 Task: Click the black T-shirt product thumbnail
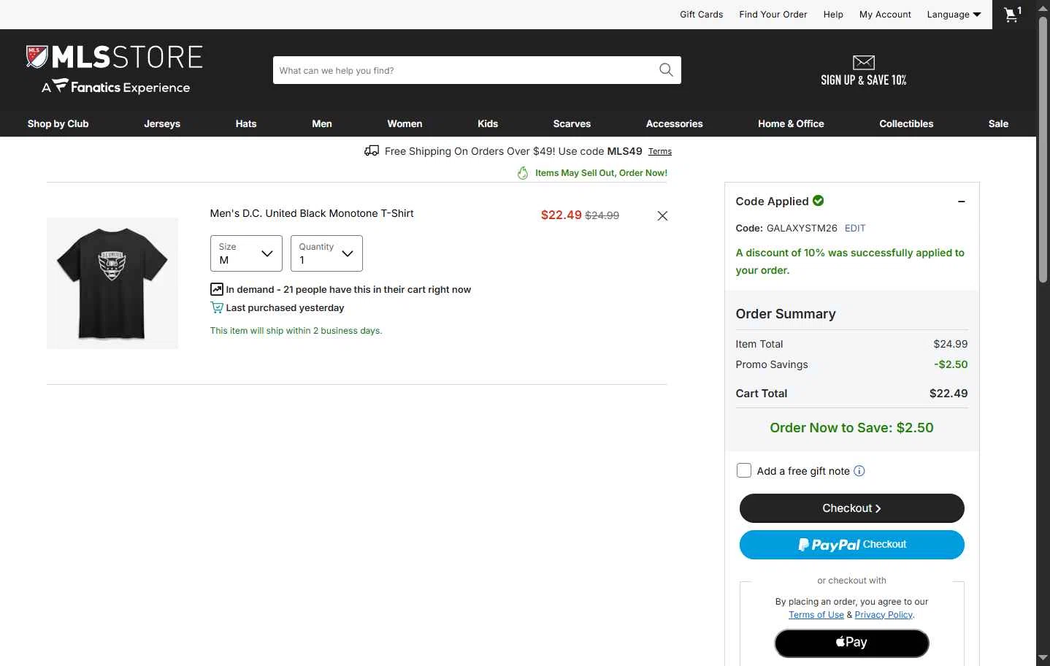[112, 283]
